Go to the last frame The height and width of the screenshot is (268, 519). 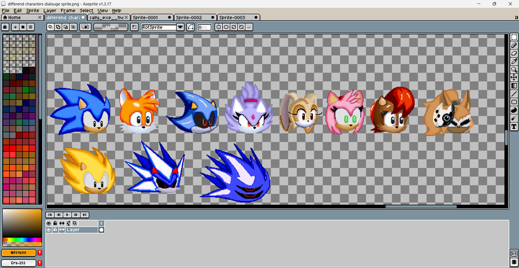point(85,215)
